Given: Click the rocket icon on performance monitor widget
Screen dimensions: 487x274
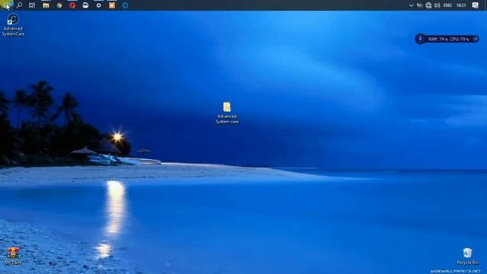Looking at the screenshot, I should (420, 39).
